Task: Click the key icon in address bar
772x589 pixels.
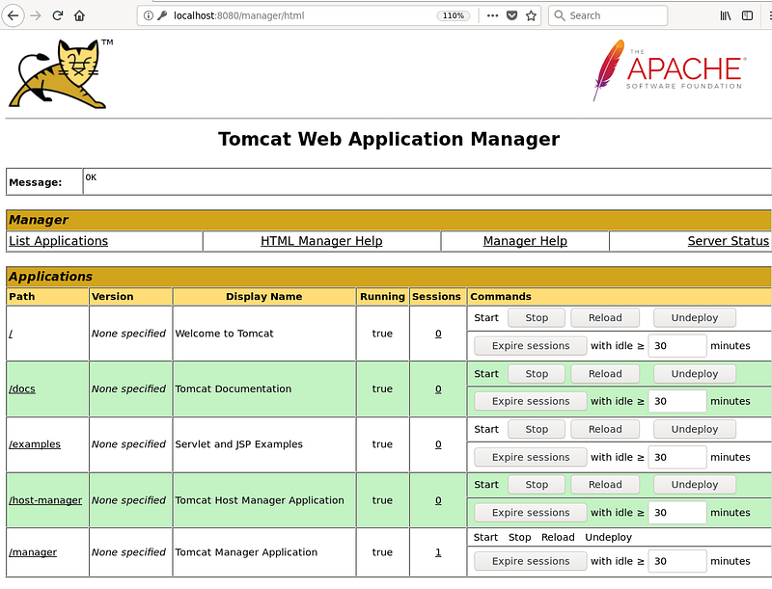Action: click(162, 15)
